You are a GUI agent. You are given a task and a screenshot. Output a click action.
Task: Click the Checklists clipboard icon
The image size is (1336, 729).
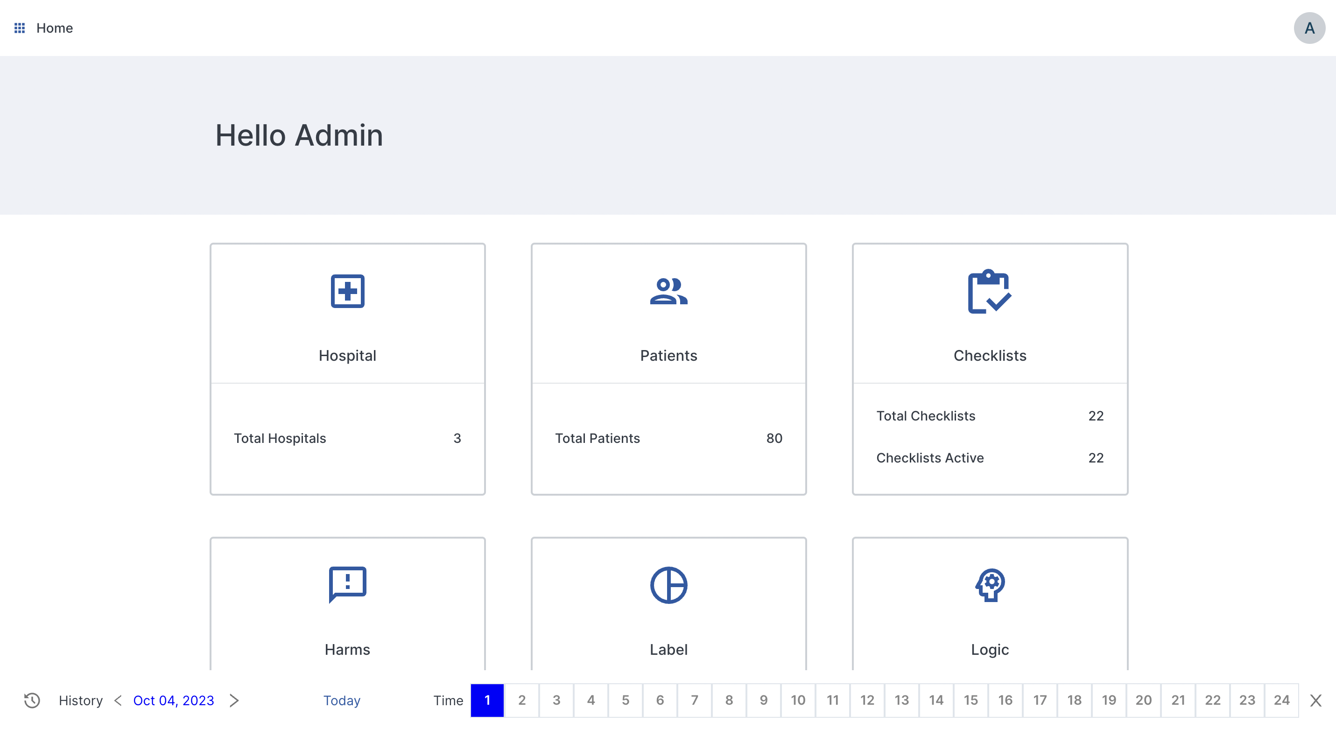pos(989,291)
